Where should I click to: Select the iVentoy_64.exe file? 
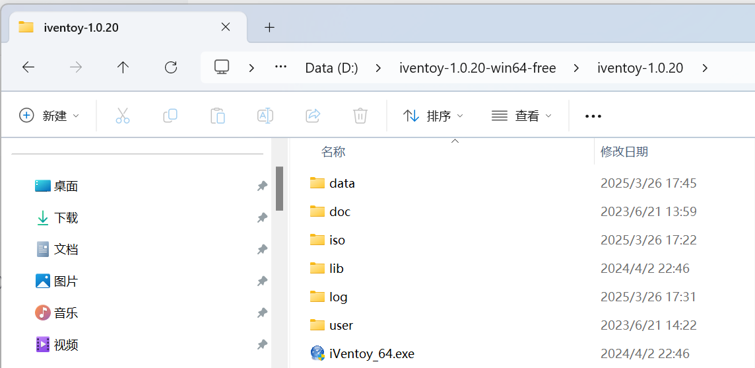(x=372, y=353)
